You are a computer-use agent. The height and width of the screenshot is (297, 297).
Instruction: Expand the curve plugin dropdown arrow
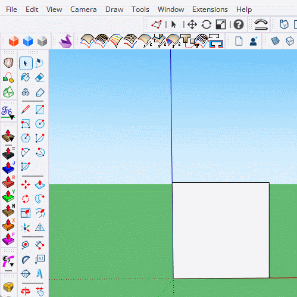click(12, 265)
